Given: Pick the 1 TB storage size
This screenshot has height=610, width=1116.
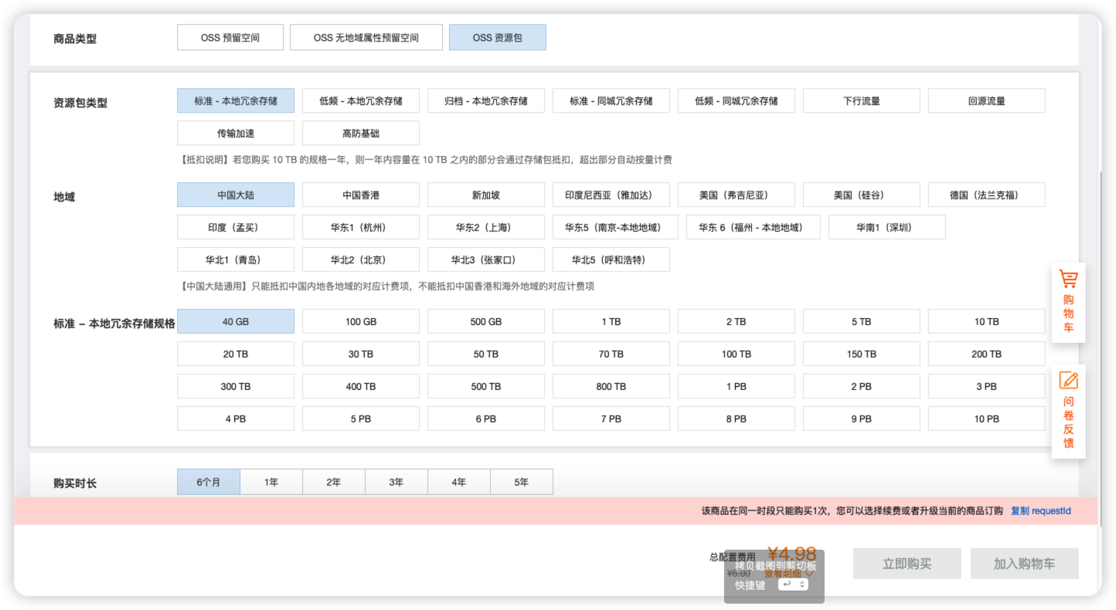Looking at the screenshot, I should [x=611, y=321].
